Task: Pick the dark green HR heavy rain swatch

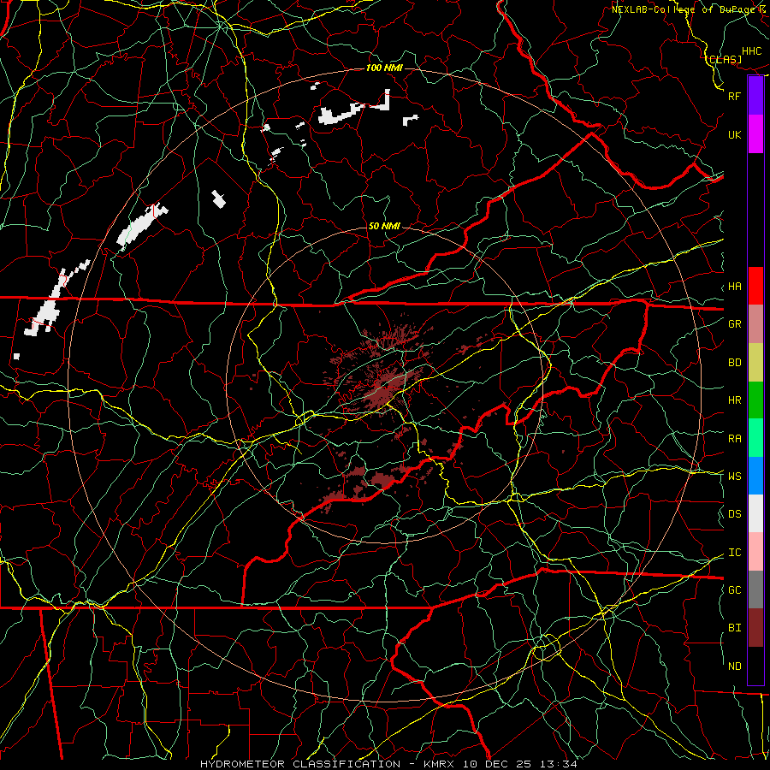Action: tap(755, 400)
